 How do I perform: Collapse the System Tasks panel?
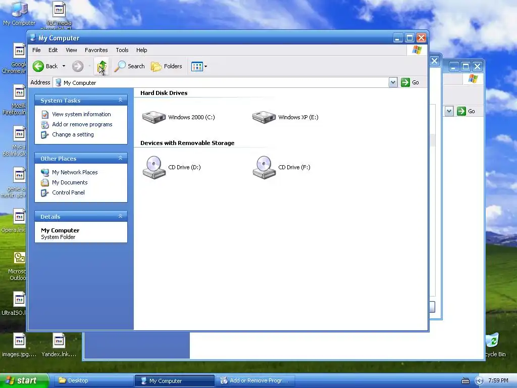[x=120, y=100]
